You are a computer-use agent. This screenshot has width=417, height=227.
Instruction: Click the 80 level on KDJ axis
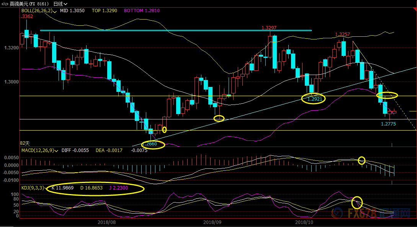16,199
